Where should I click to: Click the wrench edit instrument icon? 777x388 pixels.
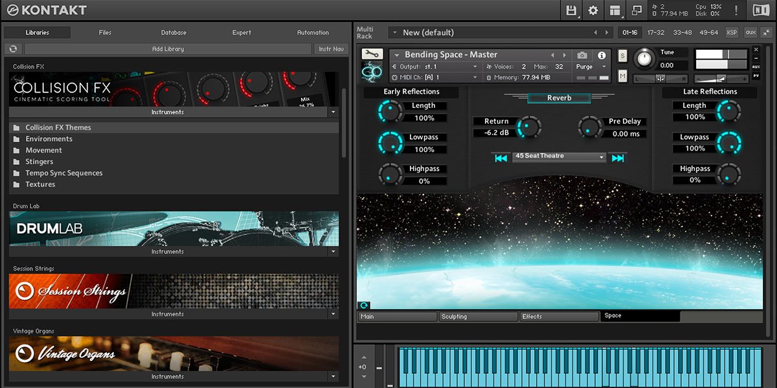tap(372, 54)
